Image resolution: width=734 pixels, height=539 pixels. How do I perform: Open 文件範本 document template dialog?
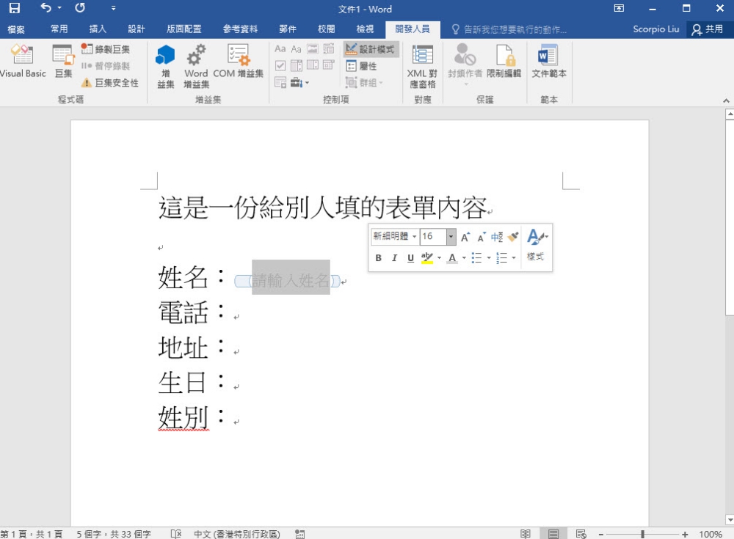point(548,61)
